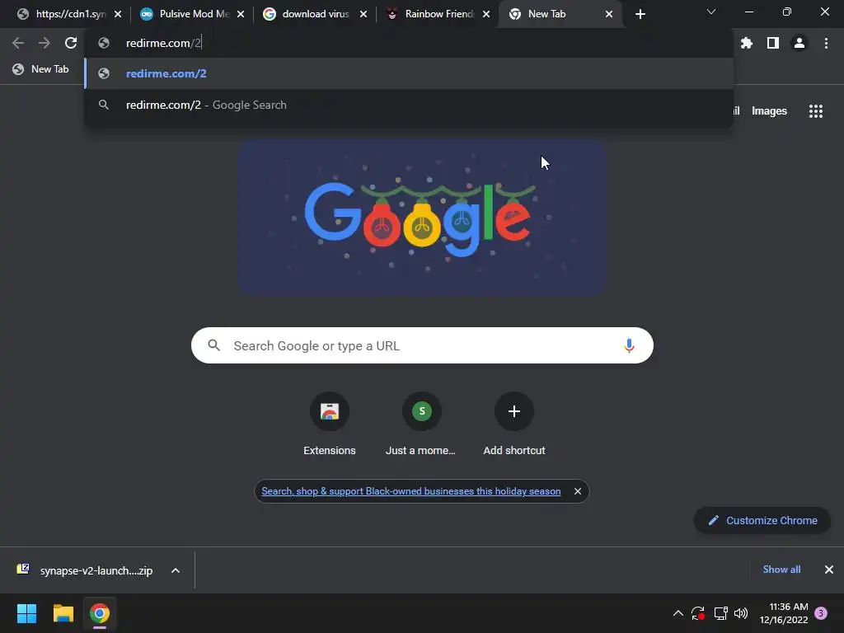
Task: Click the holiday Google doodle
Action: click(x=422, y=218)
